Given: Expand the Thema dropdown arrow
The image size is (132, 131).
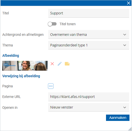Looking at the screenshot, I should click(125, 45).
